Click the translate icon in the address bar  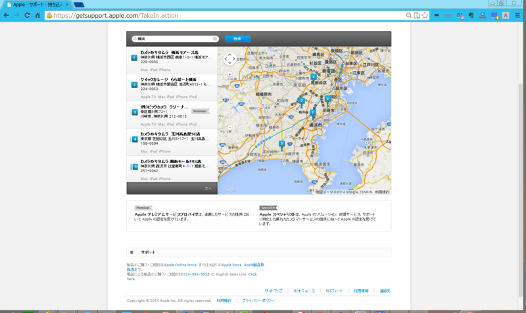tap(417, 15)
